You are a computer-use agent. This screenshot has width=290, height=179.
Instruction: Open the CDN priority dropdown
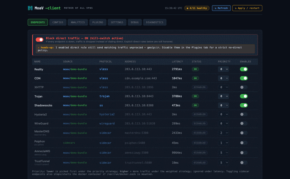click(223, 78)
